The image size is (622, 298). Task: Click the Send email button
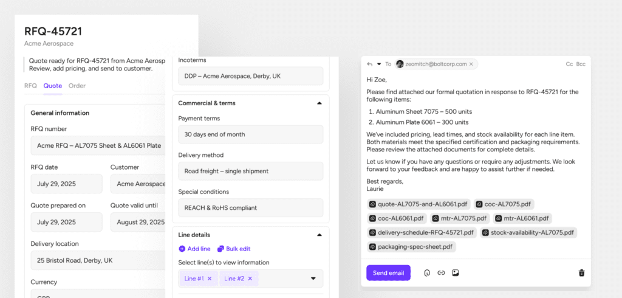(388, 273)
